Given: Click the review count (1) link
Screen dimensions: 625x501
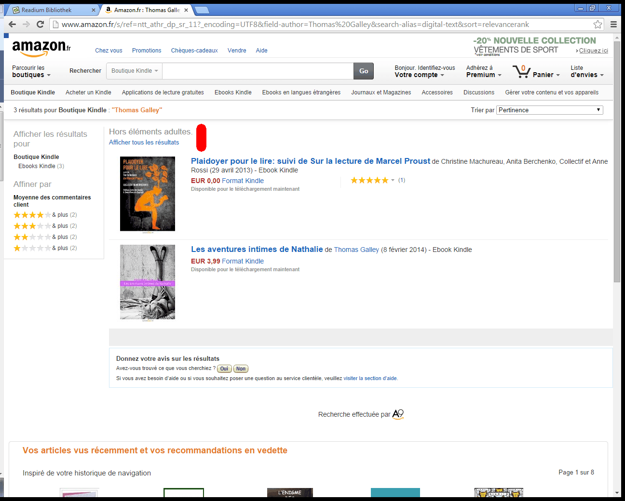Looking at the screenshot, I should (x=402, y=180).
